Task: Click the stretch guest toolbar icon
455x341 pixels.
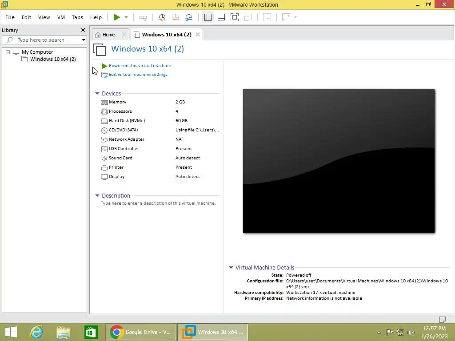Action: click(x=286, y=17)
